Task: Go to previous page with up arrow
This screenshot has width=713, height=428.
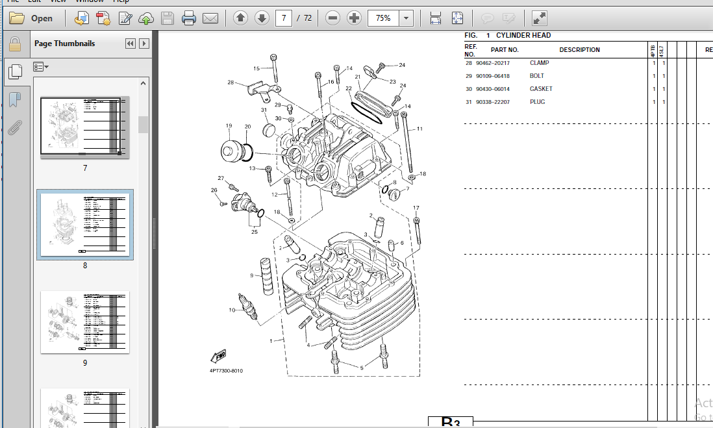Action: pyautogui.click(x=240, y=18)
